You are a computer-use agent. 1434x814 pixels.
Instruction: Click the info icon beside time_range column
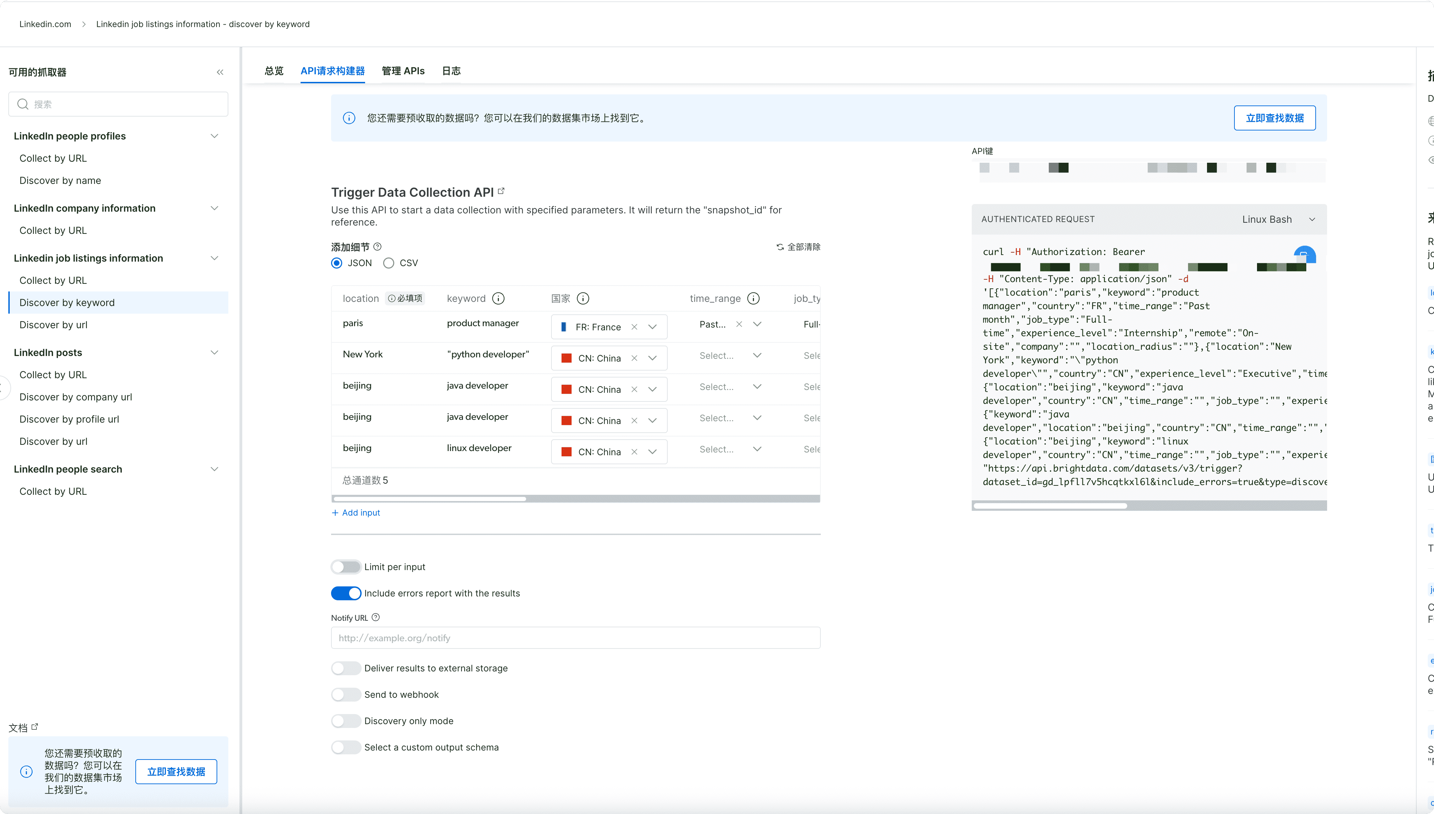[754, 298]
